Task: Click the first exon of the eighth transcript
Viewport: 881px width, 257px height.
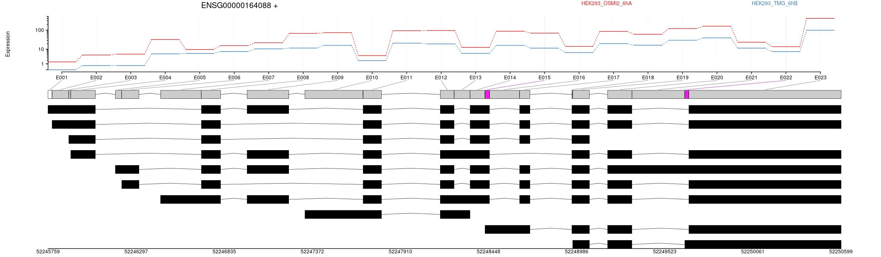Action: [343, 214]
